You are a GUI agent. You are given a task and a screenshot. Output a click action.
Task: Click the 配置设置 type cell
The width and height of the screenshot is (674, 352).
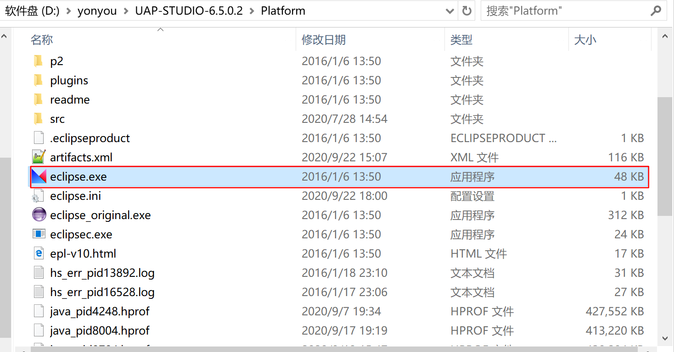coord(472,196)
